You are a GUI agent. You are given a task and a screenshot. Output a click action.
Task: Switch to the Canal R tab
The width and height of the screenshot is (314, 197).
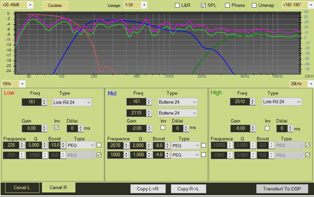pyautogui.click(x=58, y=187)
